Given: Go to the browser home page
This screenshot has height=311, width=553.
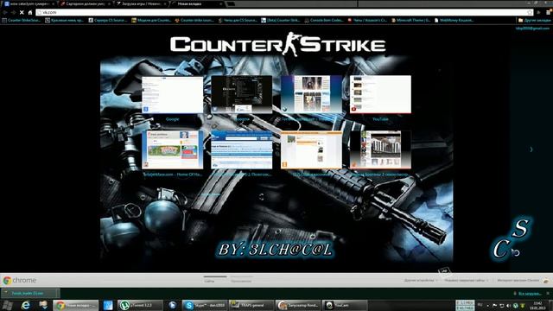Looking at the screenshot, I should click(30, 12).
